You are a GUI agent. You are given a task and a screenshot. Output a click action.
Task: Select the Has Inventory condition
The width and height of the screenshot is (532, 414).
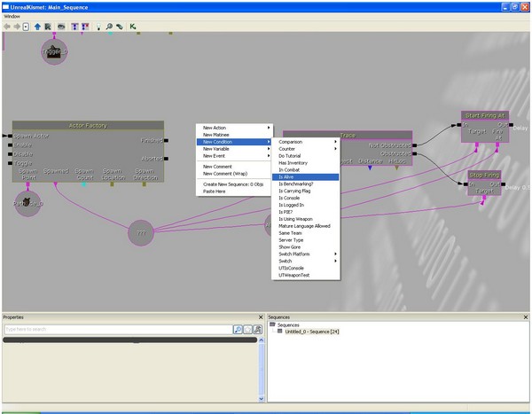(305, 163)
